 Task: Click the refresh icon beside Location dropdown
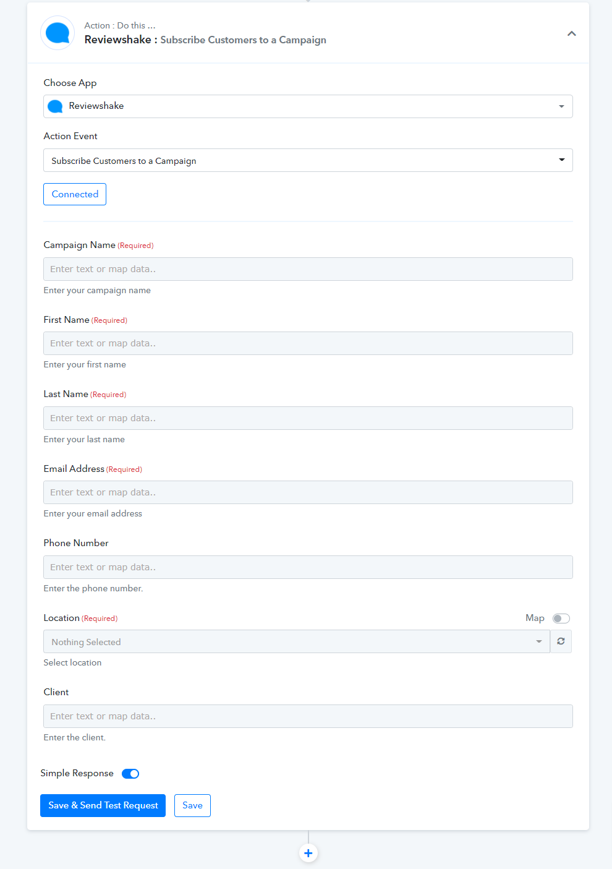561,641
